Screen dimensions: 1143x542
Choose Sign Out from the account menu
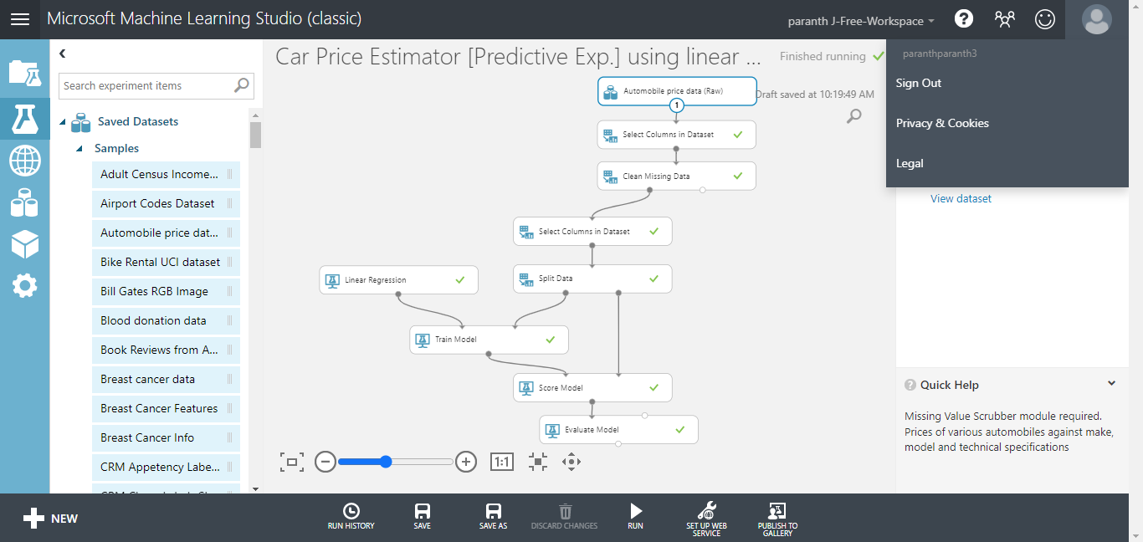[918, 83]
